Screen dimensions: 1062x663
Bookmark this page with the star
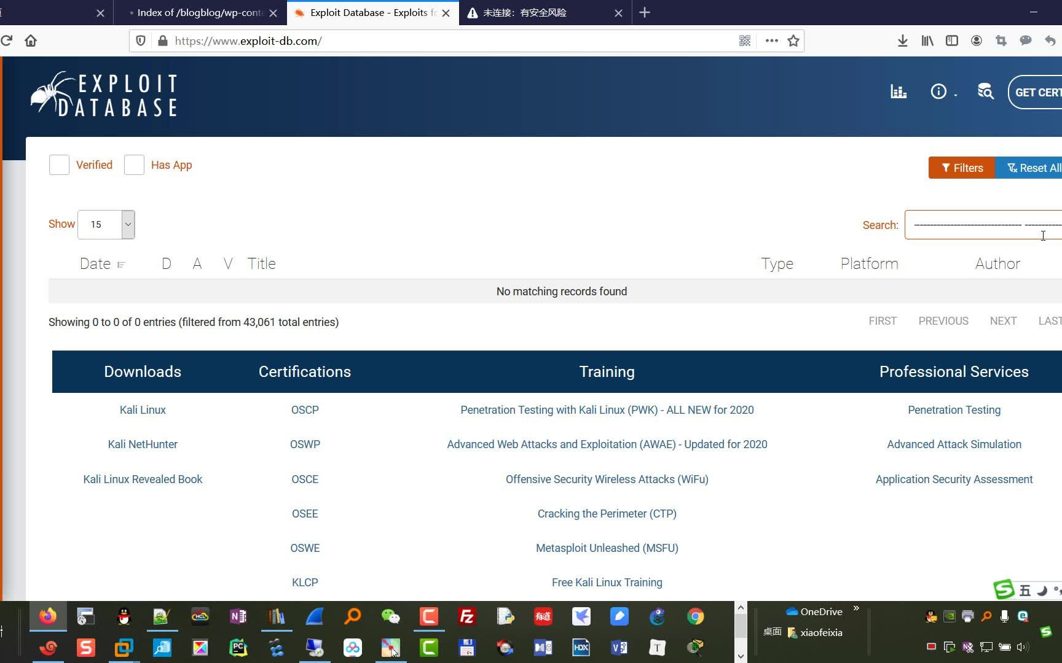coord(793,41)
